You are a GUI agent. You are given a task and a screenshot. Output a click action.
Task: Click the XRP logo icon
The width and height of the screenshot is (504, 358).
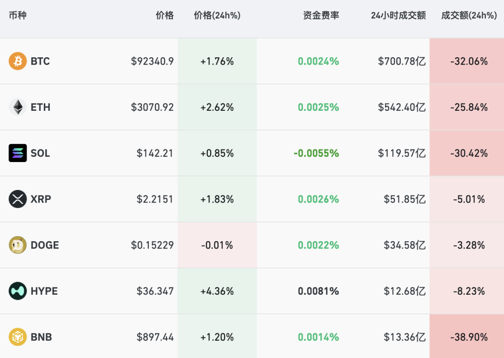(x=18, y=199)
